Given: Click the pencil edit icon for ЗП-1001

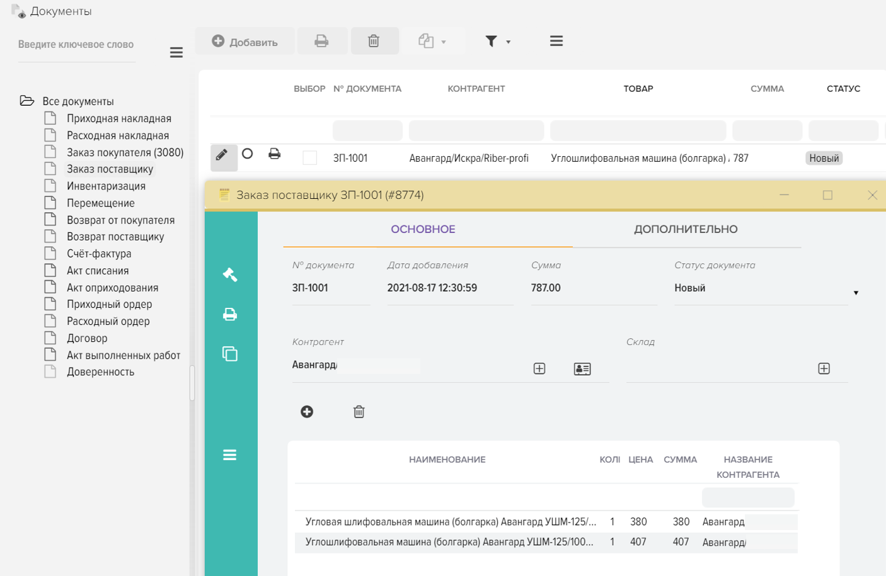Looking at the screenshot, I should [222, 155].
